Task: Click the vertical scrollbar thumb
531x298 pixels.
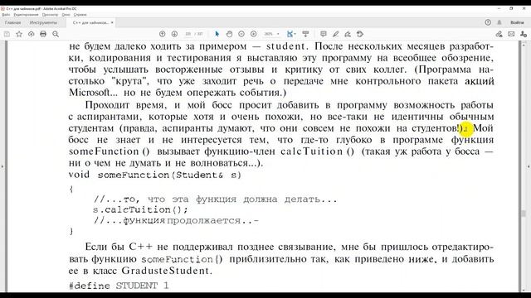Action: coord(524,214)
